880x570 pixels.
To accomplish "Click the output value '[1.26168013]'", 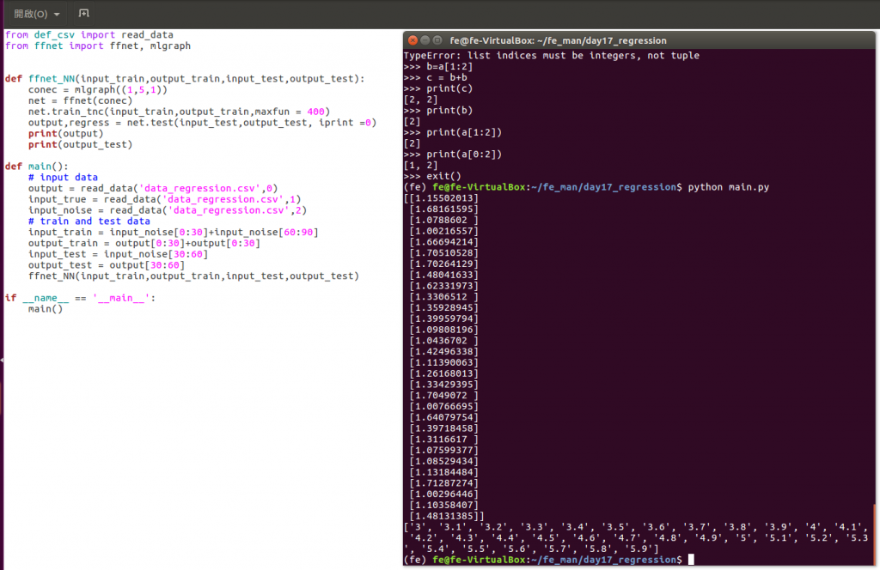I will point(444,373).
